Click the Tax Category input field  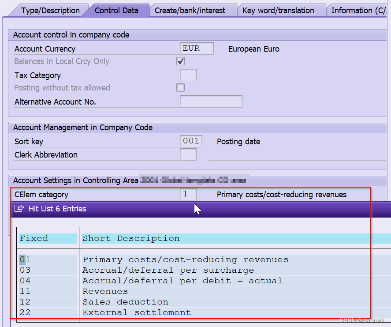[x=188, y=75]
